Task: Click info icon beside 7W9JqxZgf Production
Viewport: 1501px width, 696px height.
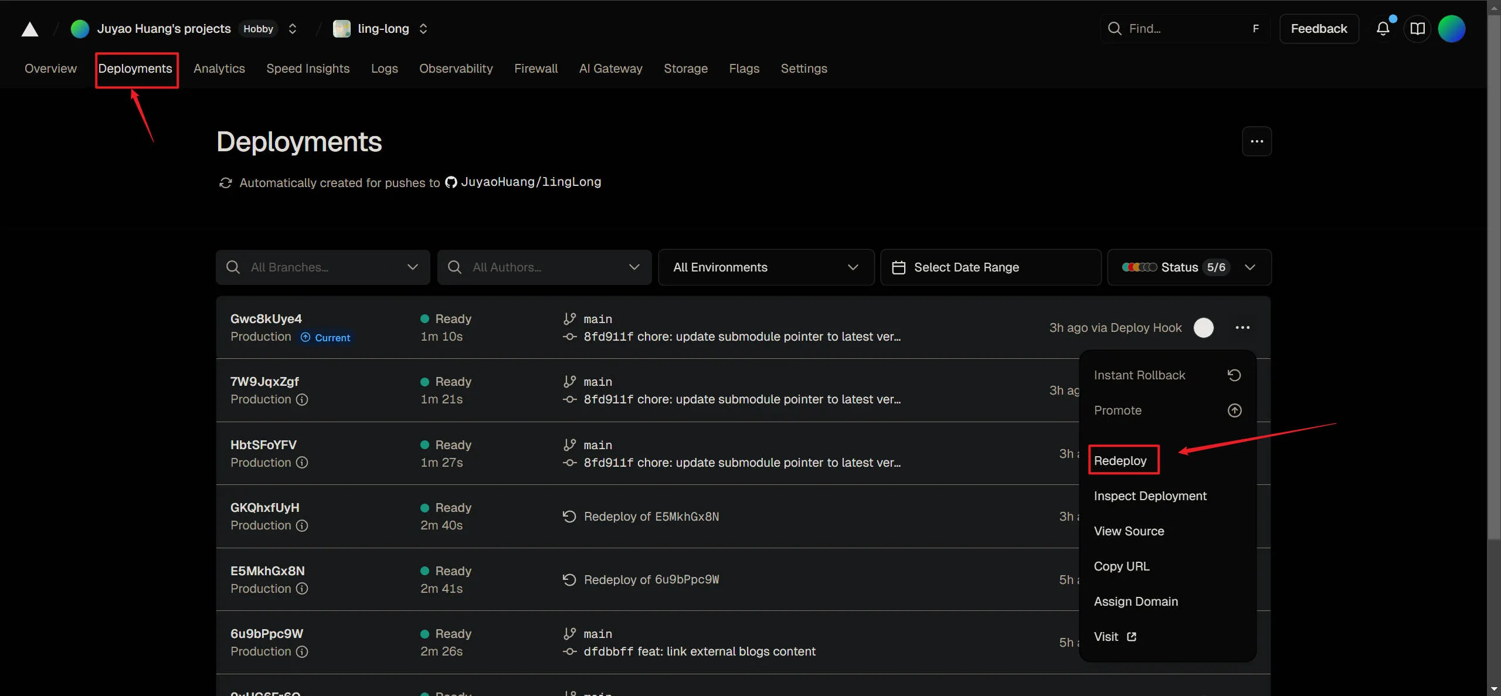Action: [302, 399]
